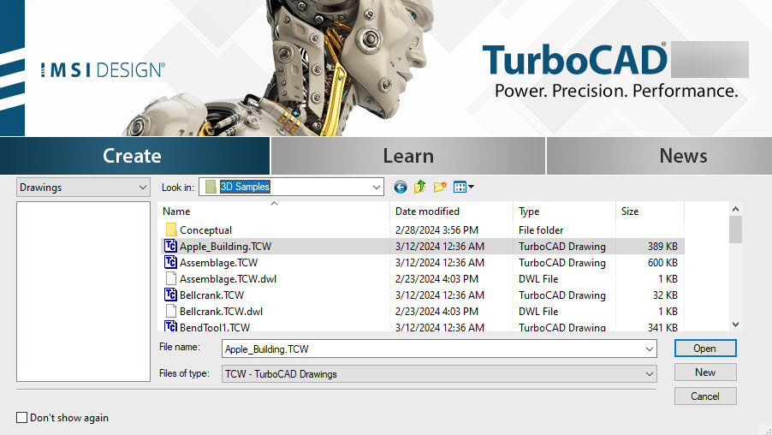
Task: Sort by the Size column header
Action: click(x=650, y=212)
